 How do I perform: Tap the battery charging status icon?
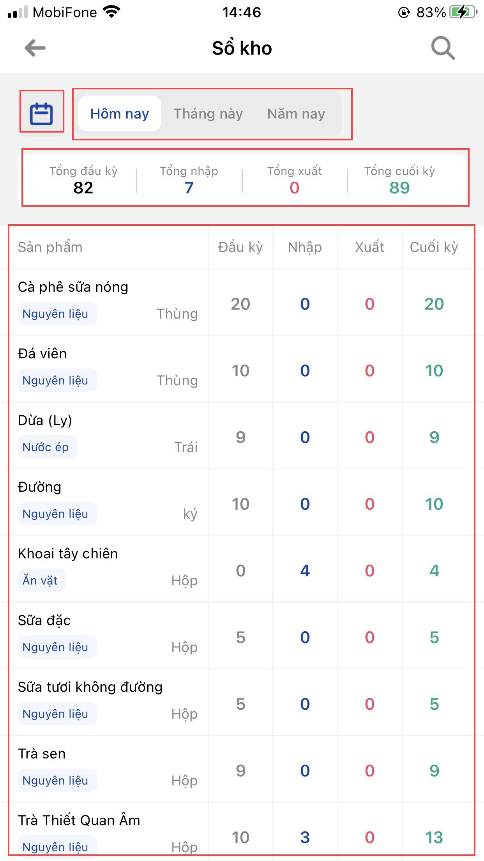[462, 12]
